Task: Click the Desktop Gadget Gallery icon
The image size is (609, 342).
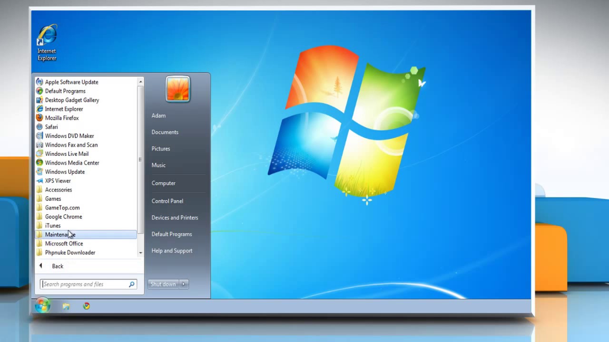Action: click(39, 100)
